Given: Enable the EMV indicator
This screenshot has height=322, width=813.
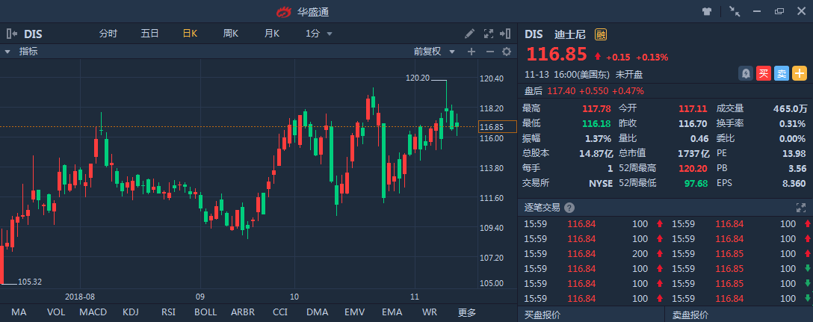Looking at the screenshot, I should click(x=355, y=312).
